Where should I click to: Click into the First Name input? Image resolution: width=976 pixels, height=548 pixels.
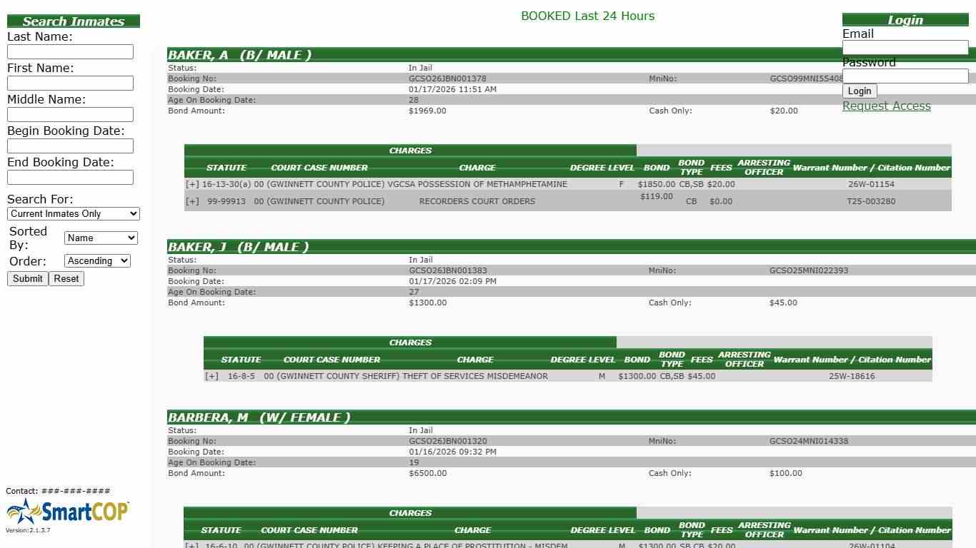(x=70, y=83)
